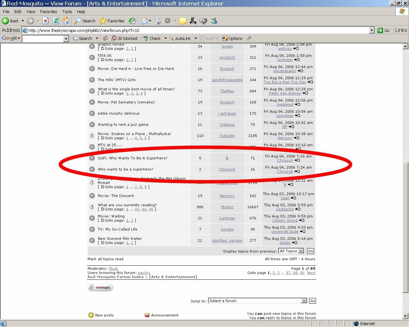Click the vertical scrollbar down arrow
This screenshot has width=409, height=327.
(x=405, y=316)
